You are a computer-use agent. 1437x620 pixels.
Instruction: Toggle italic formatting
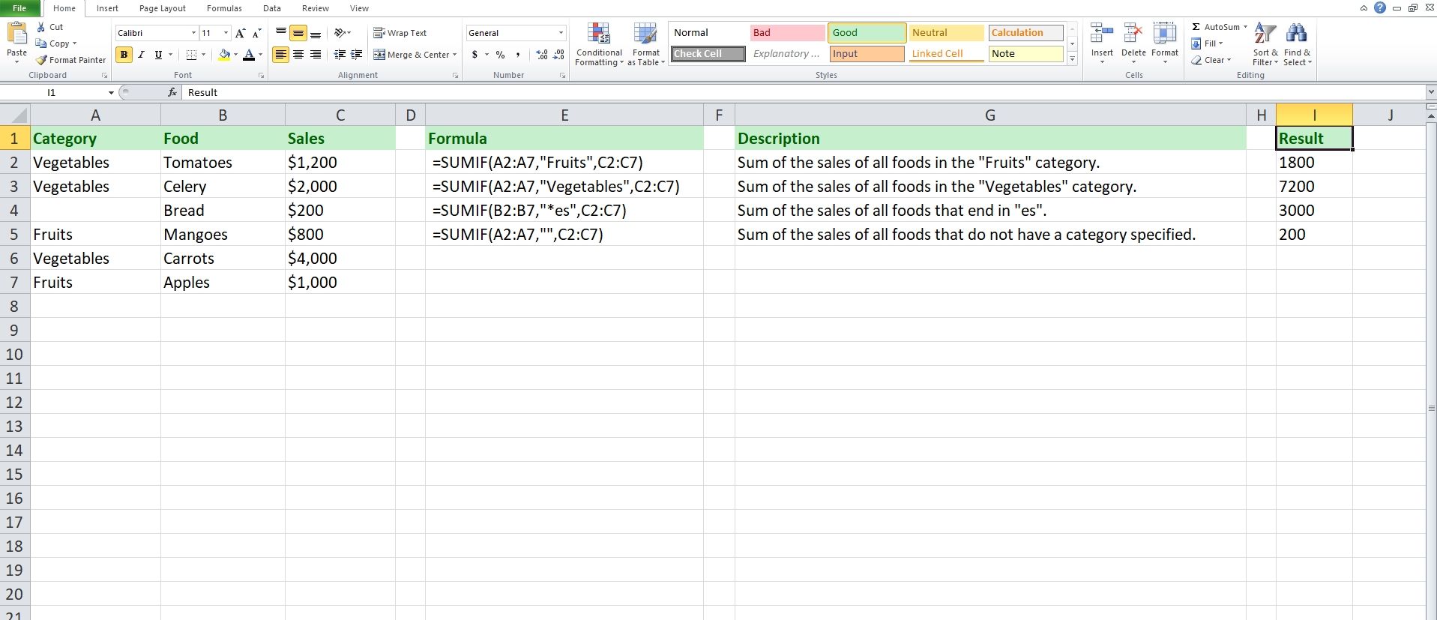pyautogui.click(x=141, y=55)
